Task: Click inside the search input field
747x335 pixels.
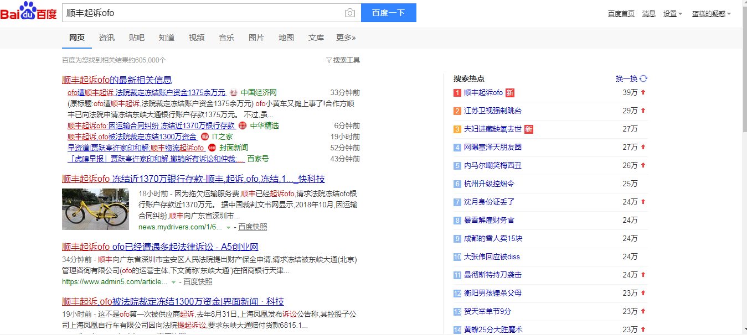Action: coord(202,13)
